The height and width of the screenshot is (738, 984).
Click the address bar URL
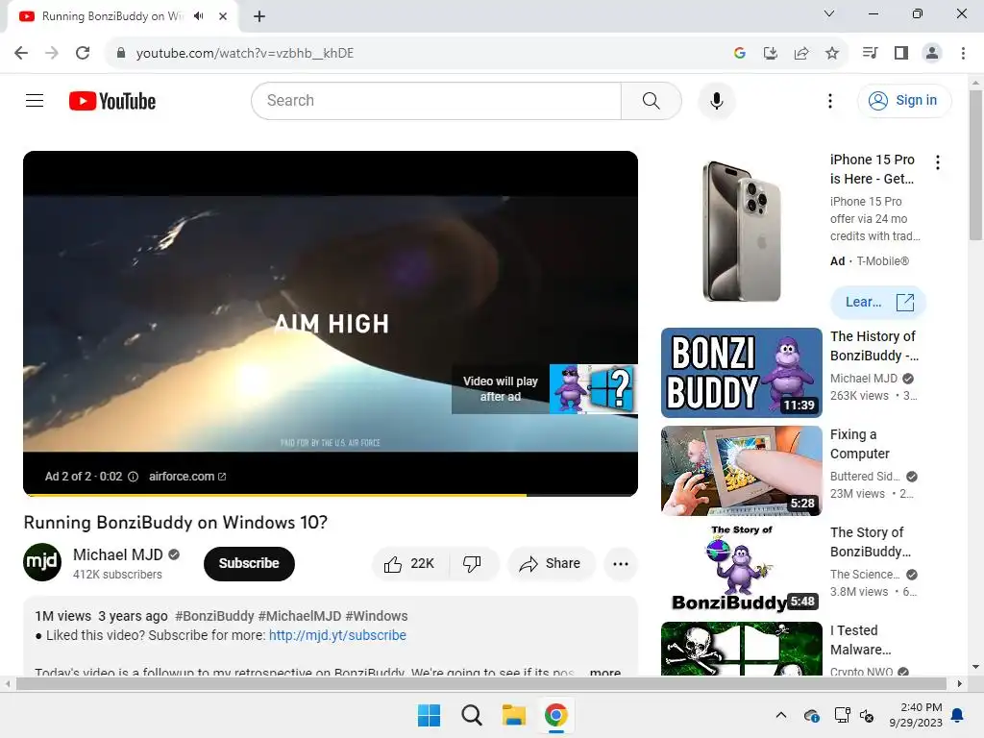coord(245,53)
